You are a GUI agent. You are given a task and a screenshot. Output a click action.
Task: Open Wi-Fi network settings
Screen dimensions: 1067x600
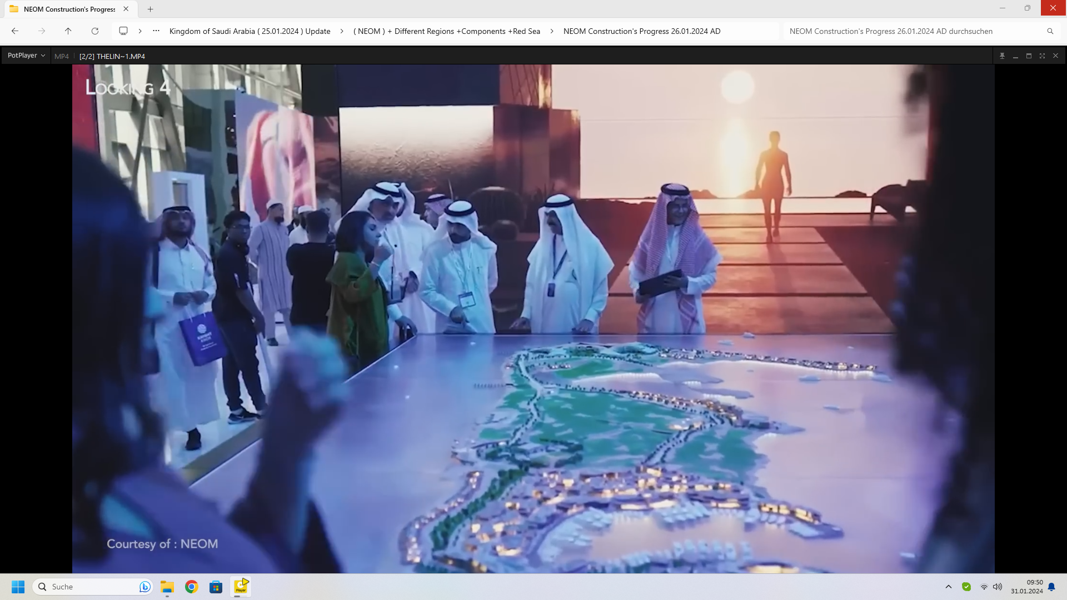click(984, 587)
